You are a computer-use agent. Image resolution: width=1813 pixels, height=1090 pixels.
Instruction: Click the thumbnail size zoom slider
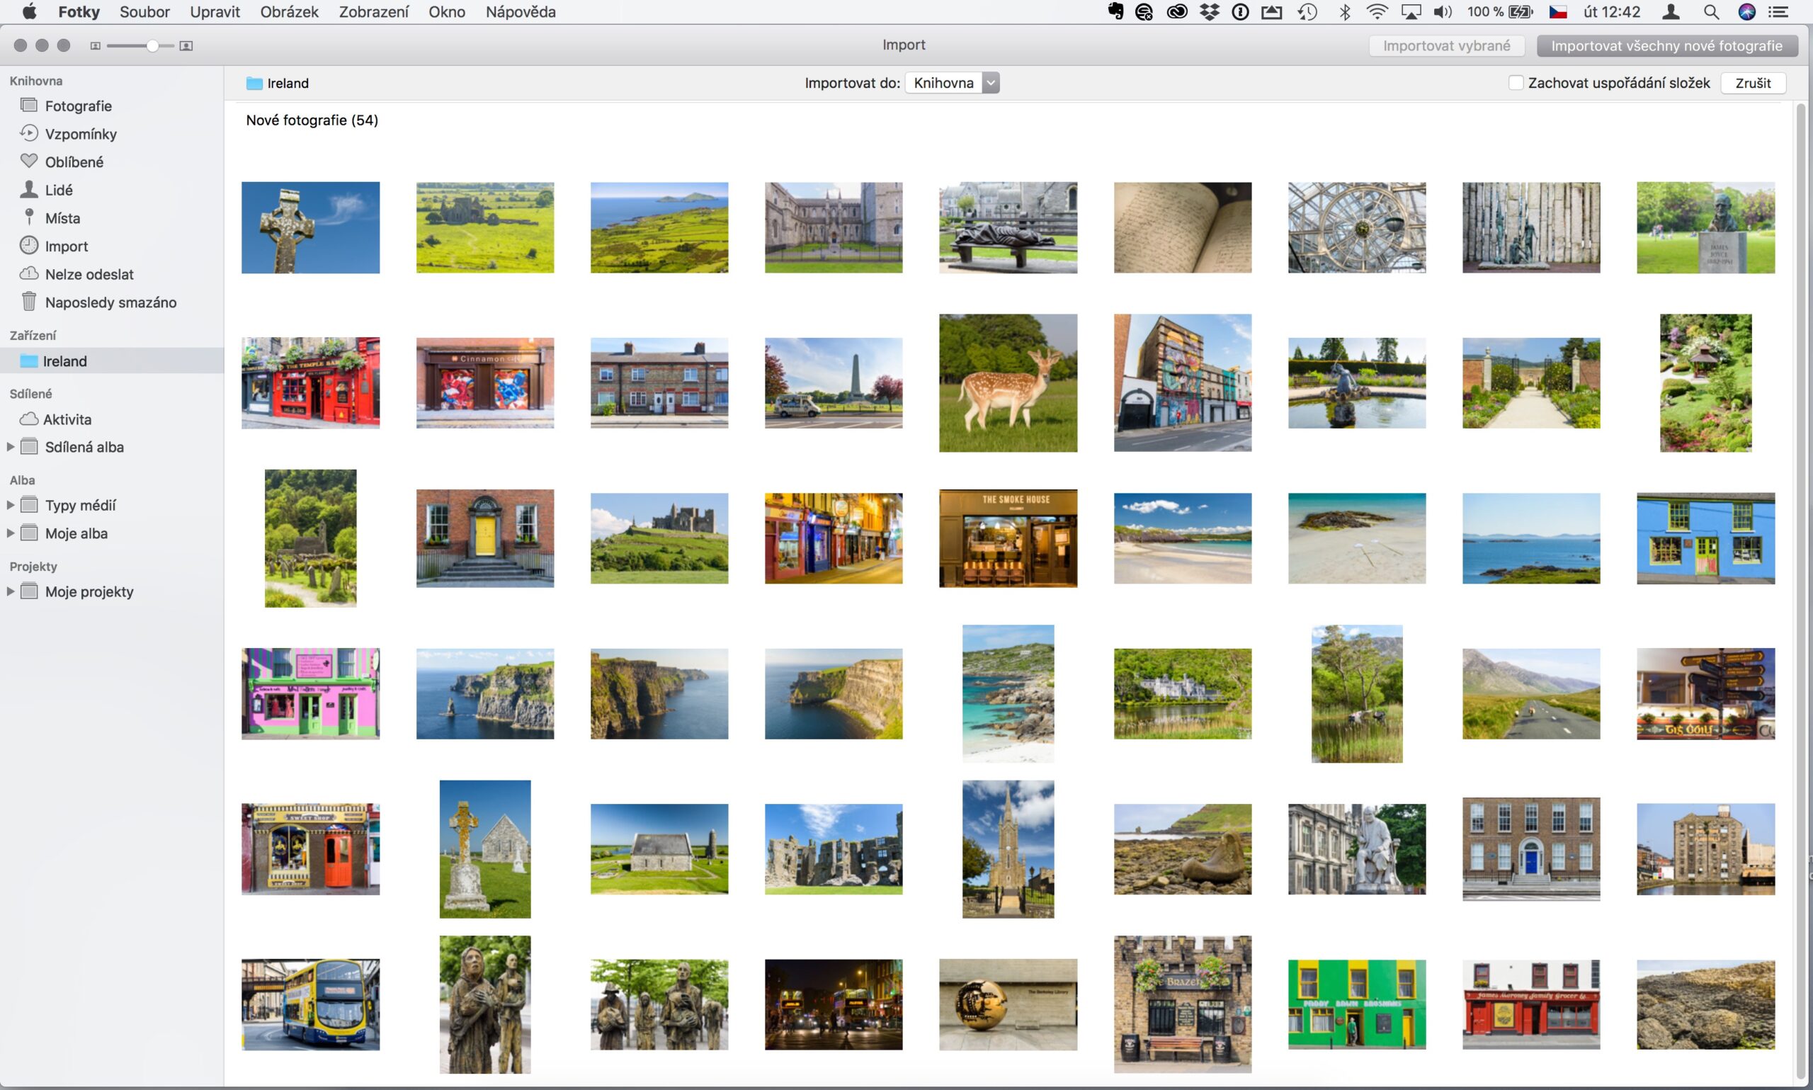pyautogui.click(x=152, y=45)
